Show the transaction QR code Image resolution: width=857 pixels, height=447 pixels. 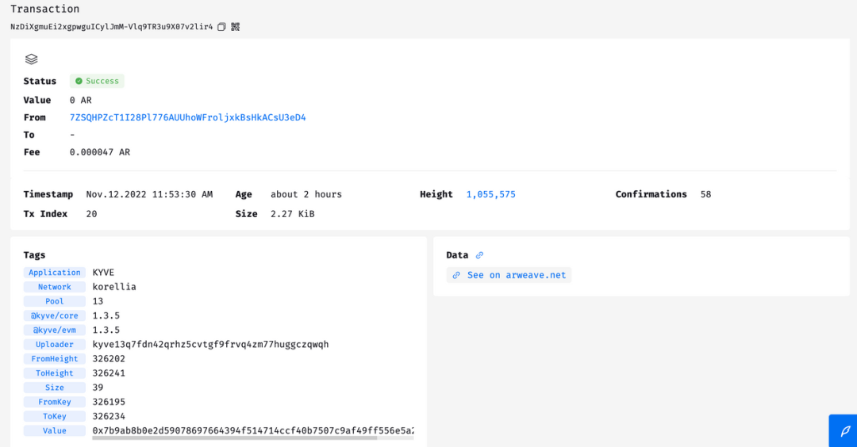click(x=236, y=27)
